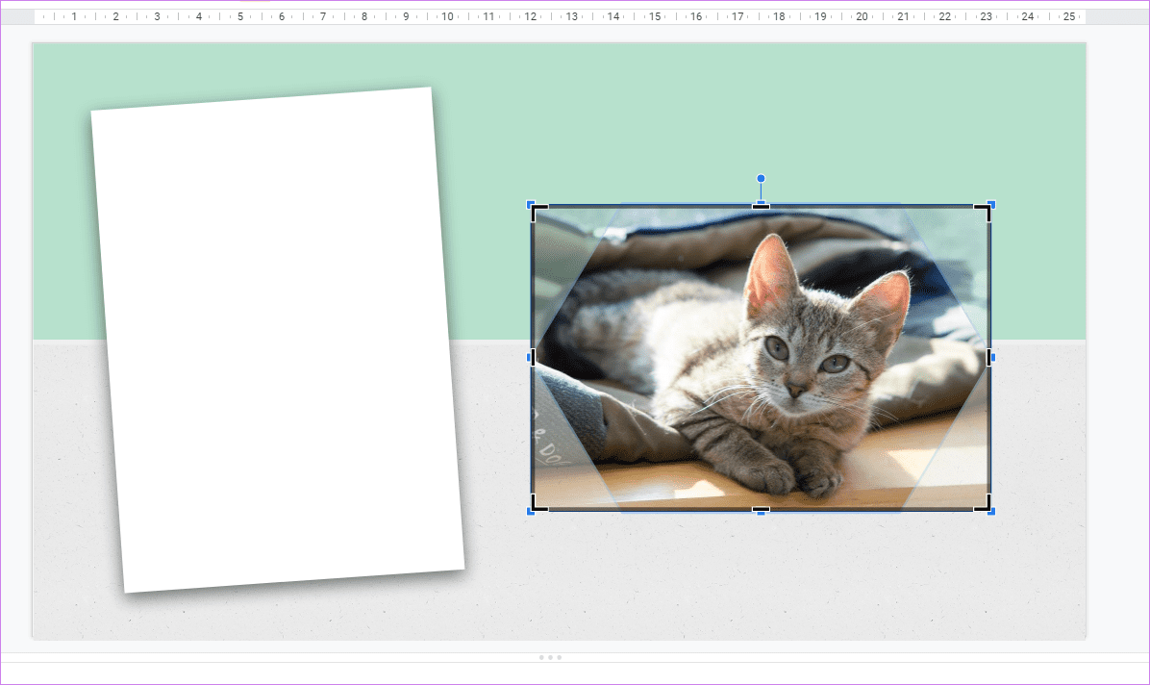
Task: Click the bottom-middle crop handle of cat image
Action: [x=761, y=509]
